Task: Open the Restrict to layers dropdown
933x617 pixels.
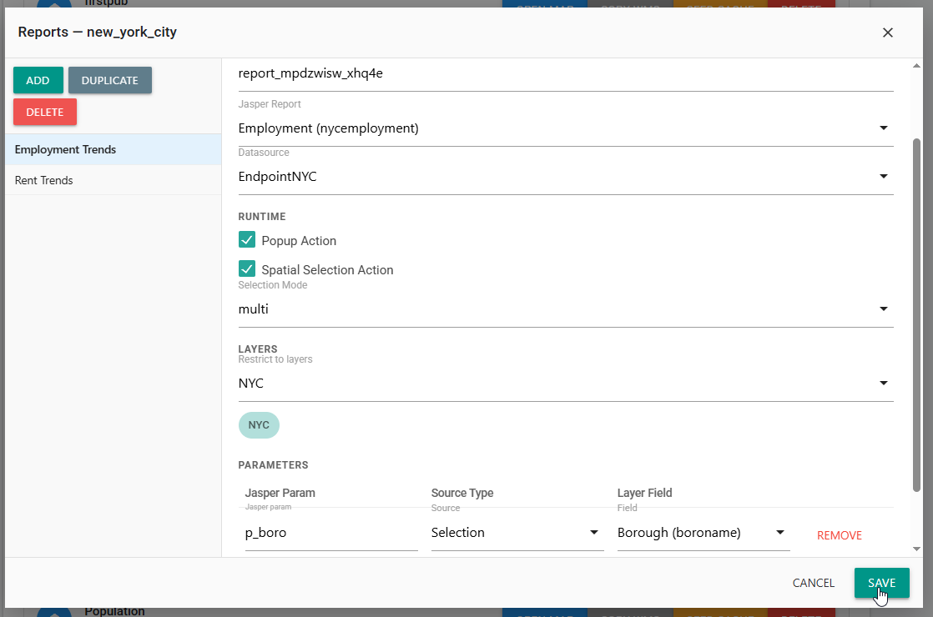Action: click(565, 384)
